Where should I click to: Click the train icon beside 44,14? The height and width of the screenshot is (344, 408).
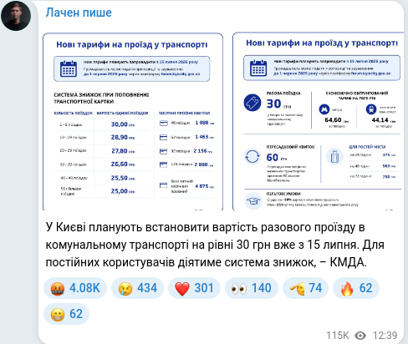pos(371,109)
